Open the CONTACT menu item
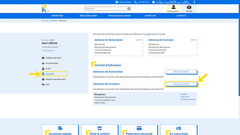The height and width of the screenshot is (135, 240). tap(181, 16)
